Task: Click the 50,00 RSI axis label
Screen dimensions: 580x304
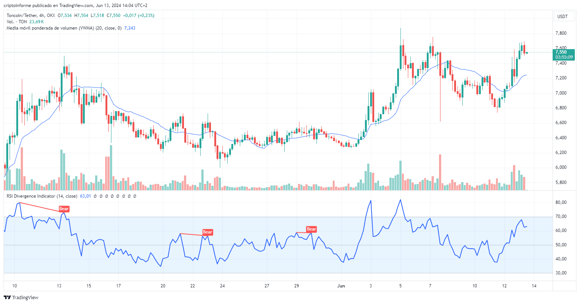Action: tap(561, 245)
